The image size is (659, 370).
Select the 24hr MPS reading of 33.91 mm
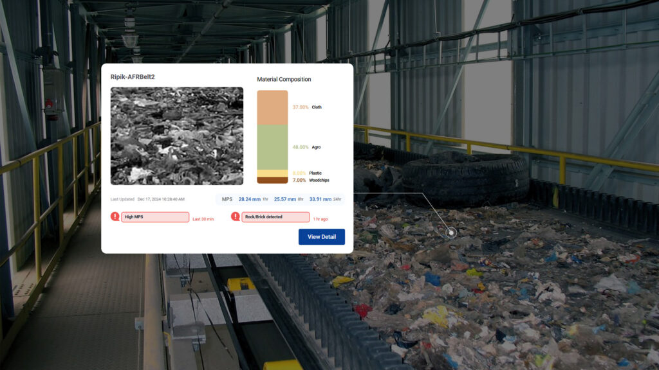[320, 199]
